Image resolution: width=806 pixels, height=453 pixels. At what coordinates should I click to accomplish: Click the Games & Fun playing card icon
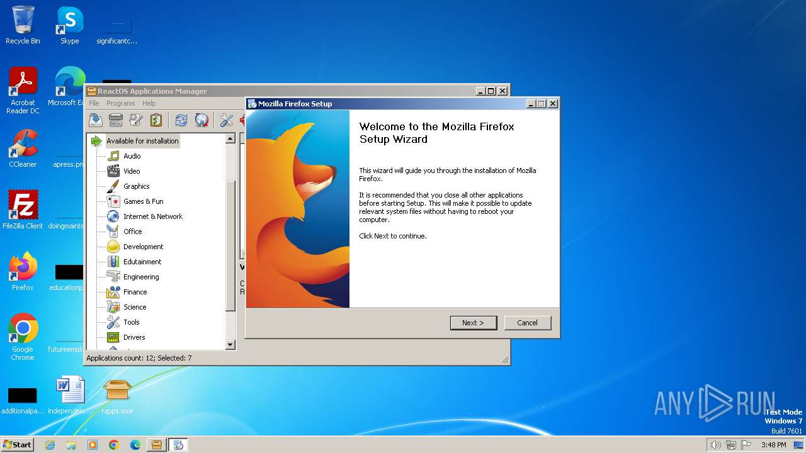tap(113, 201)
